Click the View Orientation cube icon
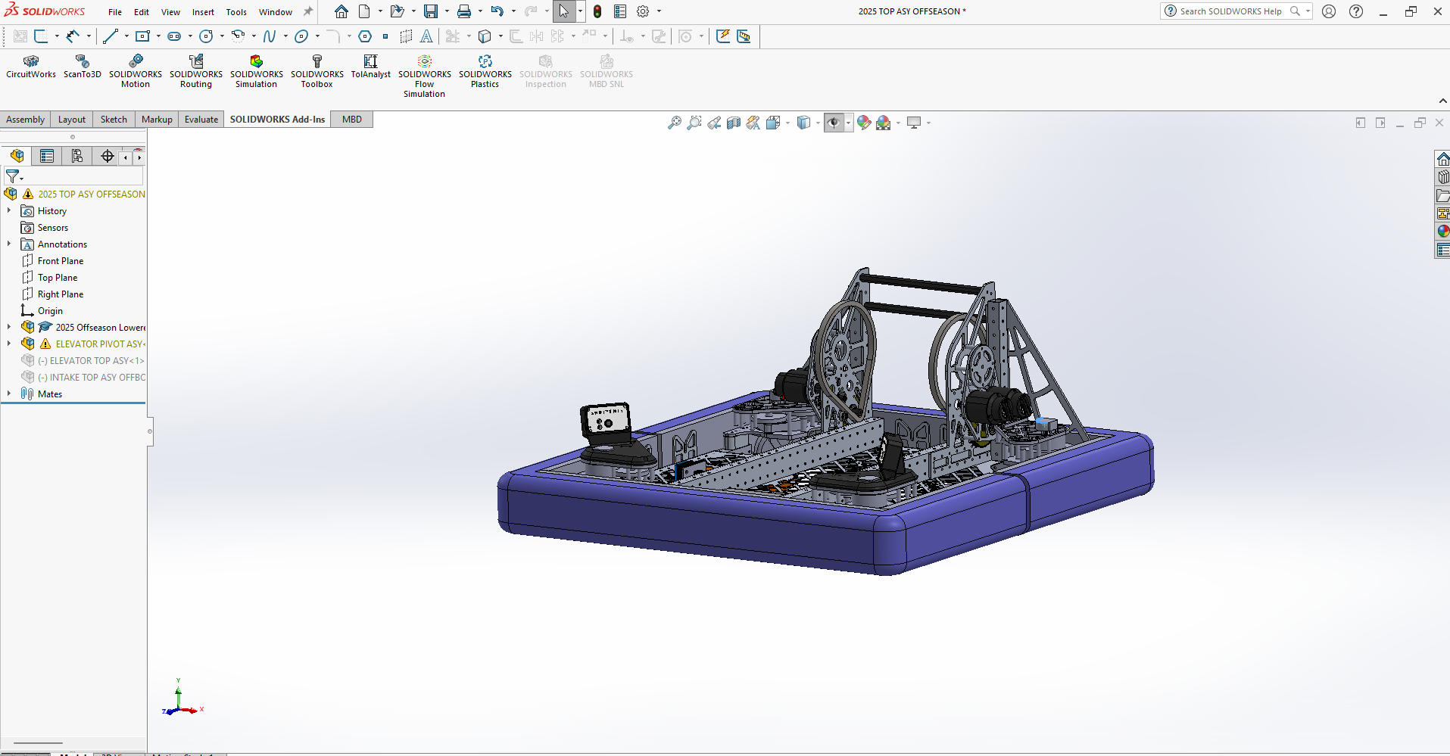This screenshot has height=756, width=1450. [773, 123]
